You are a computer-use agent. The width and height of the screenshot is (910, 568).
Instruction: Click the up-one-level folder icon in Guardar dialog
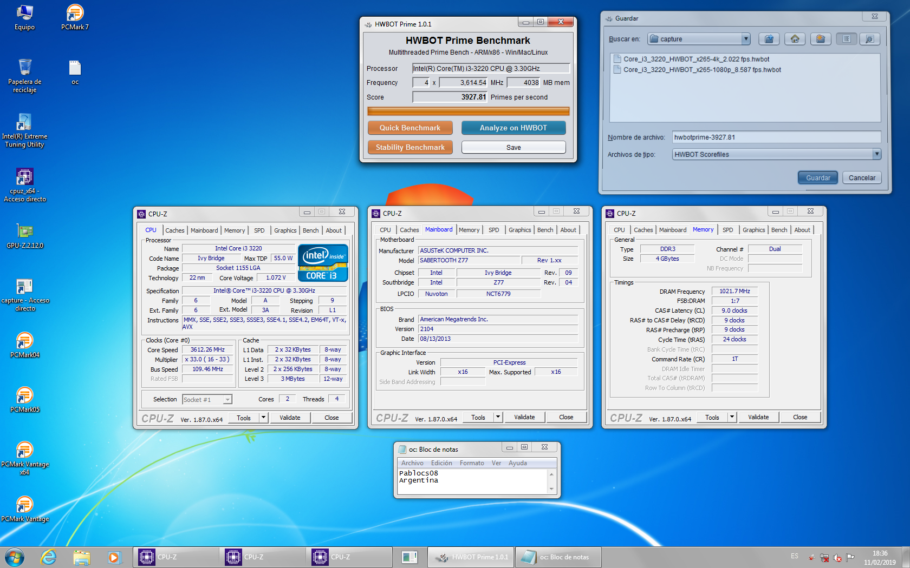coord(769,39)
